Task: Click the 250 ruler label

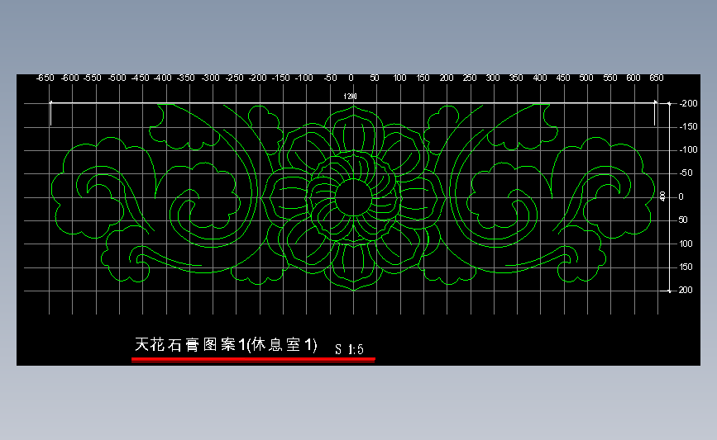Action: (470, 78)
